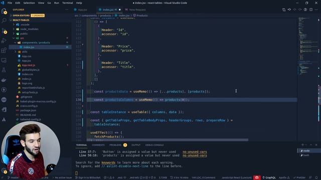Click the Maximize Panel chevron icon
321x180 pixels.
coord(311,145)
